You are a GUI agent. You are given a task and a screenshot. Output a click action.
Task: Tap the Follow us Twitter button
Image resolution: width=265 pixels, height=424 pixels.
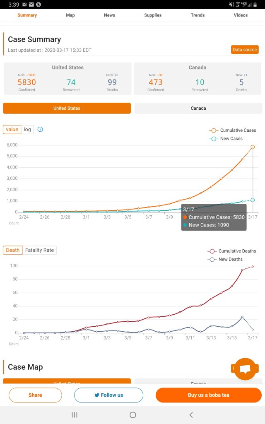point(108,395)
